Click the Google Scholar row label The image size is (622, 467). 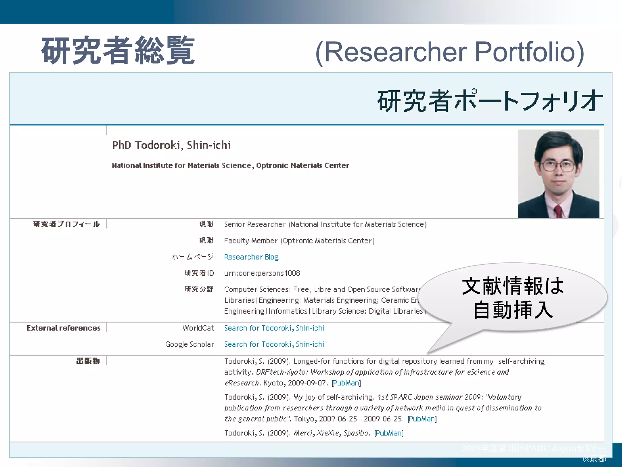(190, 344)
